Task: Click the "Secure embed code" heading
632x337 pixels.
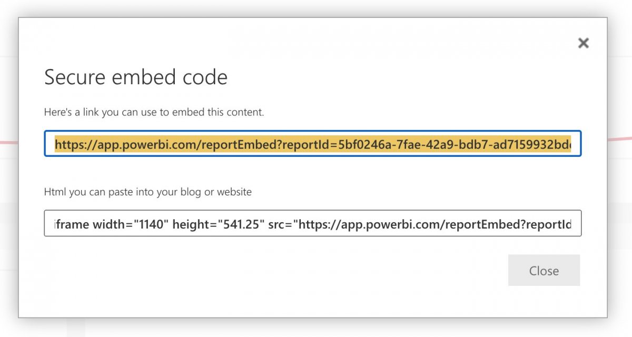Action: [136, 77]
